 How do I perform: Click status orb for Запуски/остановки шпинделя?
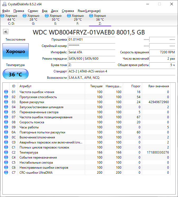[x=6, y=107]
